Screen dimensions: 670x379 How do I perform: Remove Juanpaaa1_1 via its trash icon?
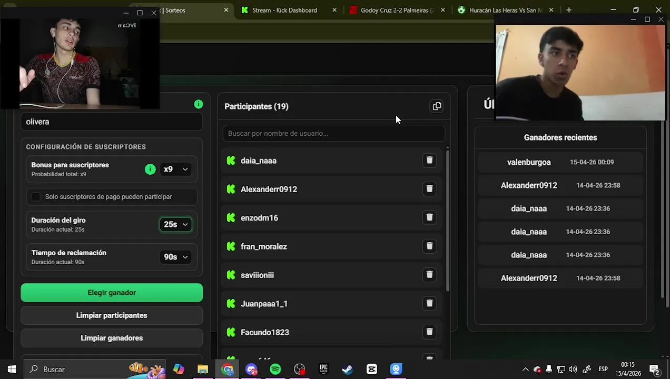(x=429, y=303)
